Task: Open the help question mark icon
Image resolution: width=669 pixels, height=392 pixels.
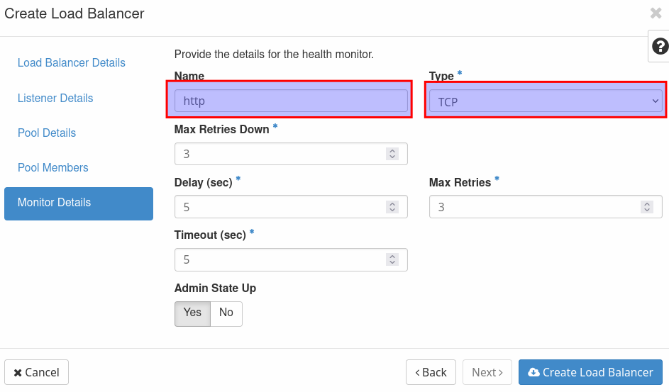Action: click(660, 47)
